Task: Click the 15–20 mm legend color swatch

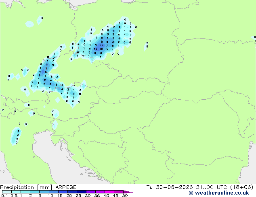Action: click(x=63, y=192)
